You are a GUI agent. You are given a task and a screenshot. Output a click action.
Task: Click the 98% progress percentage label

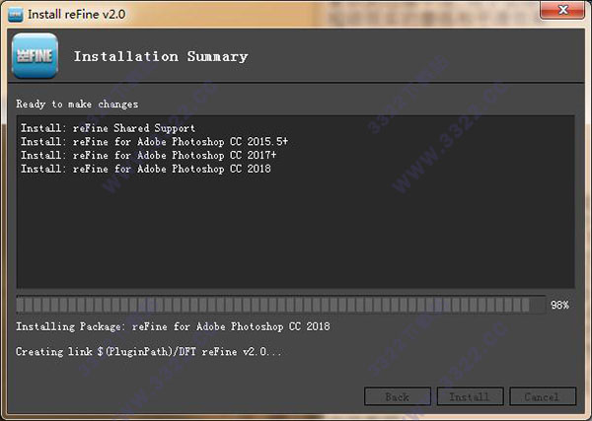click(x=559, y=305)
